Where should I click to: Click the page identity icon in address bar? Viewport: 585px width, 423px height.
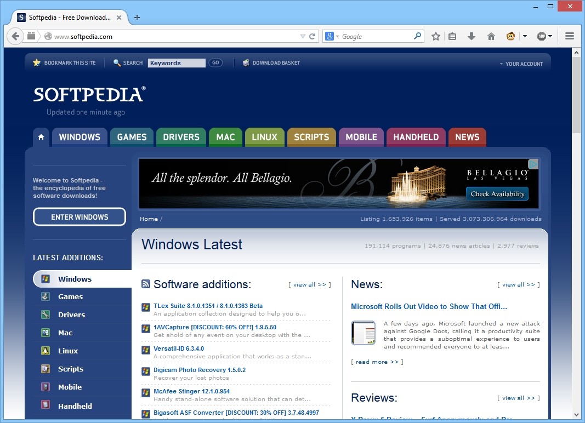(48, 36)
